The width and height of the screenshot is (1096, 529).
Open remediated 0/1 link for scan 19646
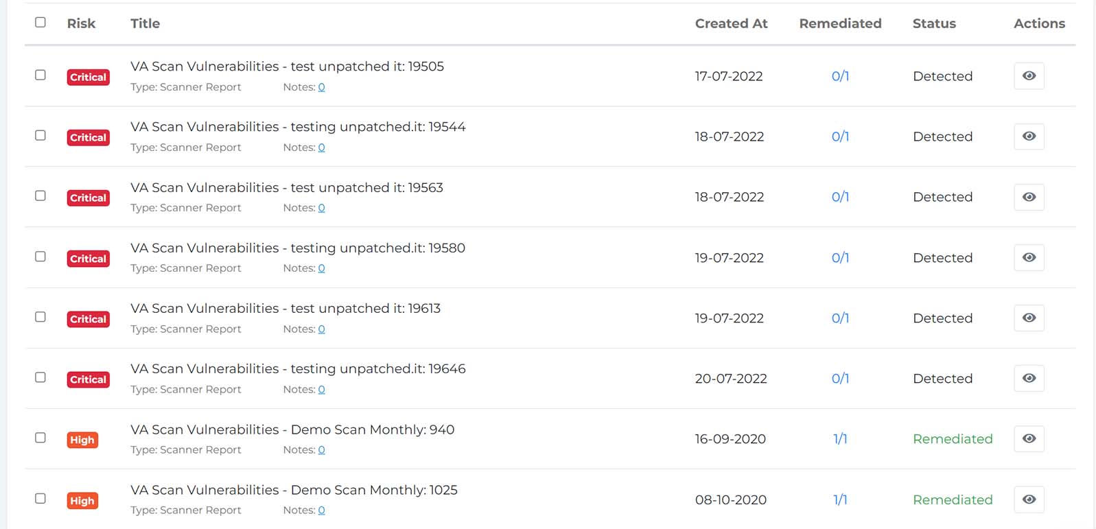click(x=840, y=379)
